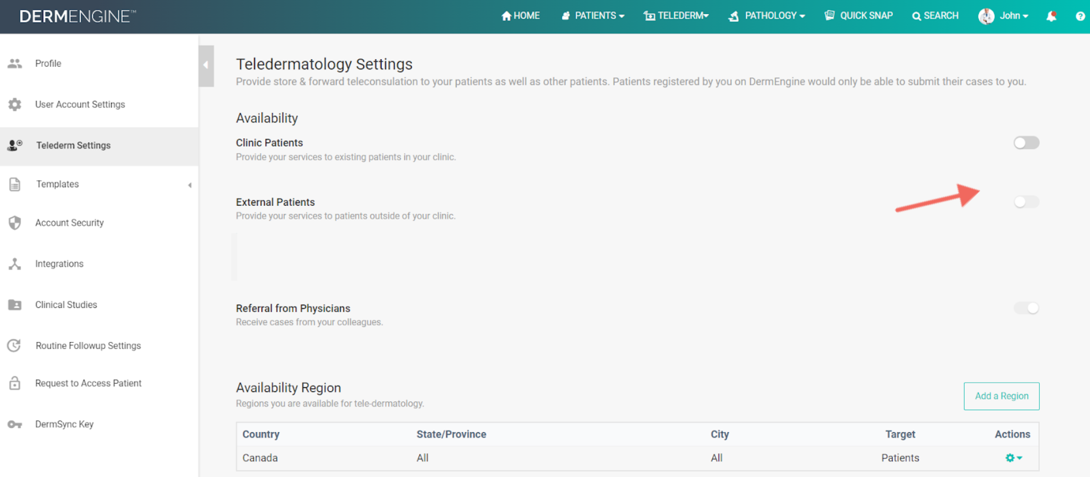Disable the Referral from Physicians toggle
This screenshot has height=477, width=1090.
pos(1026,308)
